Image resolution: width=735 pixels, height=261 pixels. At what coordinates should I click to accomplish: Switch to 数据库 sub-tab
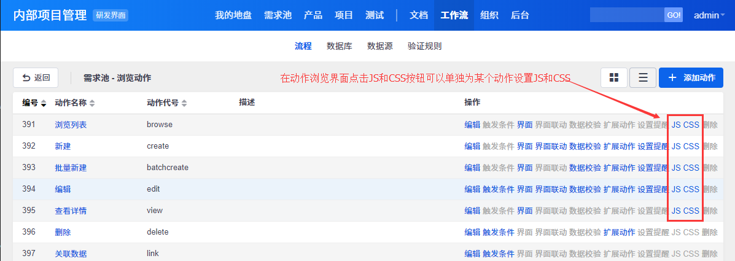tap(340, 46)
